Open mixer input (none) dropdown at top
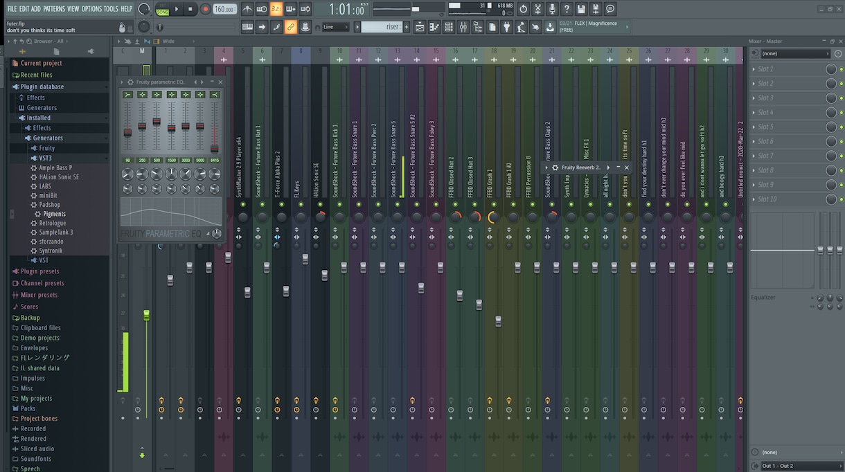The image size is (845, 472). pyautogui.click(x=795, y=53)
